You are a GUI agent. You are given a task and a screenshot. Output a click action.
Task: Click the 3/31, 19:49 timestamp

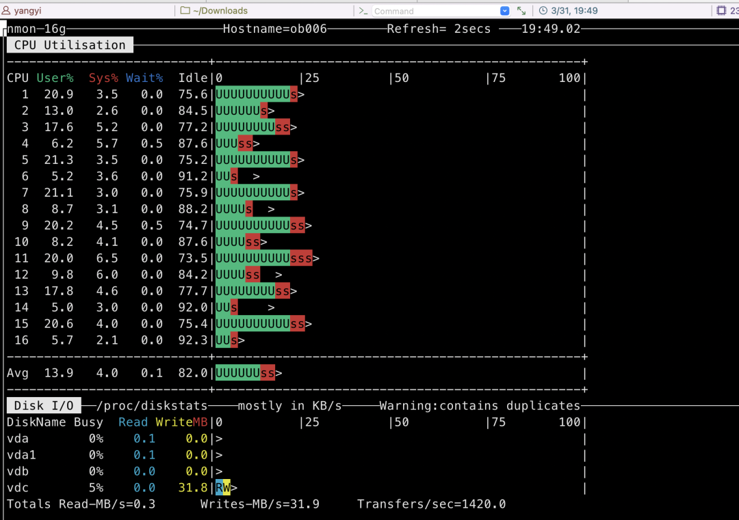coord(574,10)
